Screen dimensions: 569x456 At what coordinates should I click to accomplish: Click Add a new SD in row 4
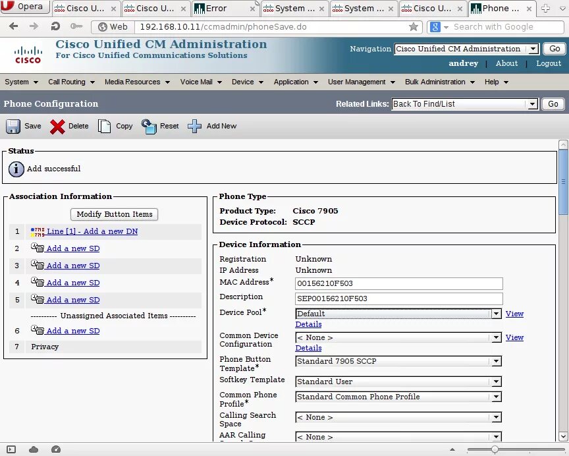73,283
